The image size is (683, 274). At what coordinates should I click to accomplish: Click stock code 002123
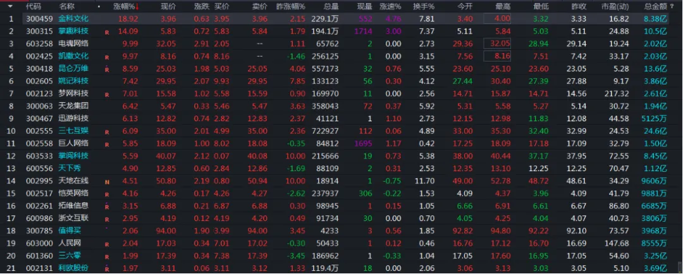(39, 94)
